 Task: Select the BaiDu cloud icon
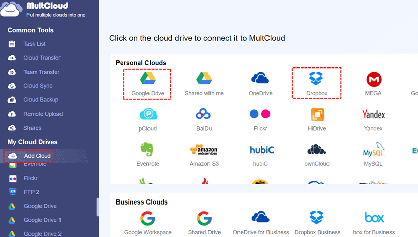pos(203,114)
